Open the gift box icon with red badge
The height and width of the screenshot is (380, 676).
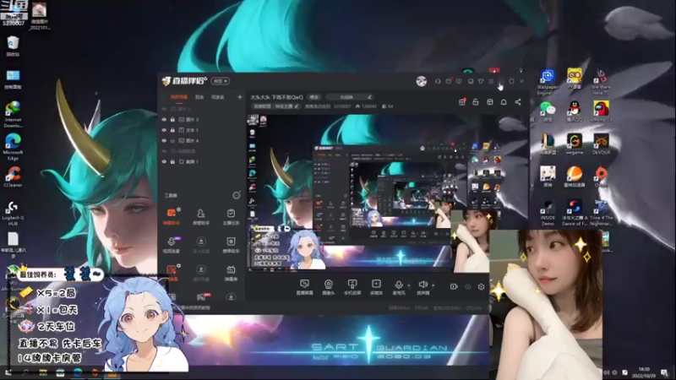(461, 102)
